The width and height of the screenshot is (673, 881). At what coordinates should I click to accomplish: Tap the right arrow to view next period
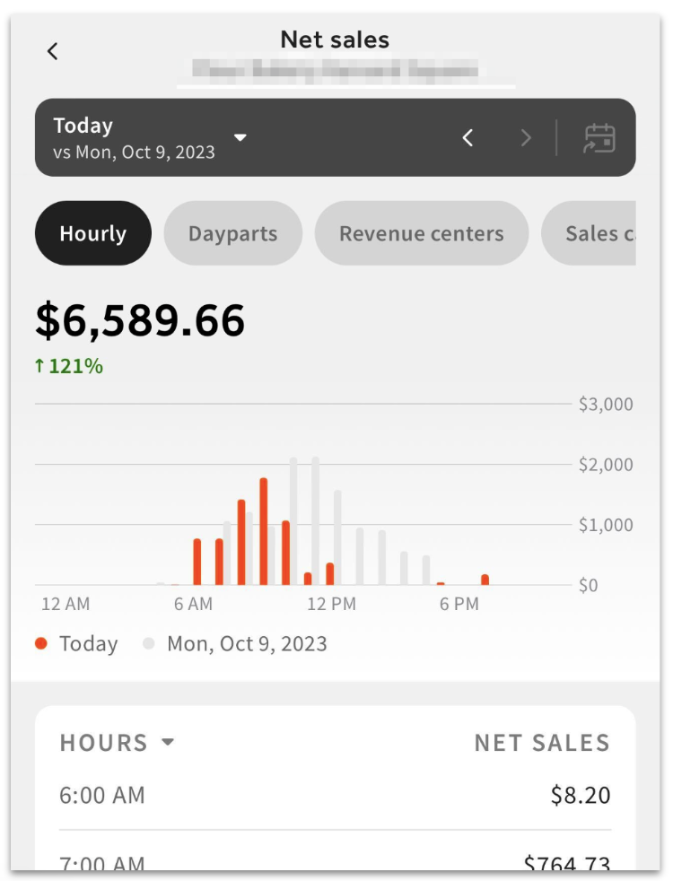pyautogui.click(x=525, y=137)
